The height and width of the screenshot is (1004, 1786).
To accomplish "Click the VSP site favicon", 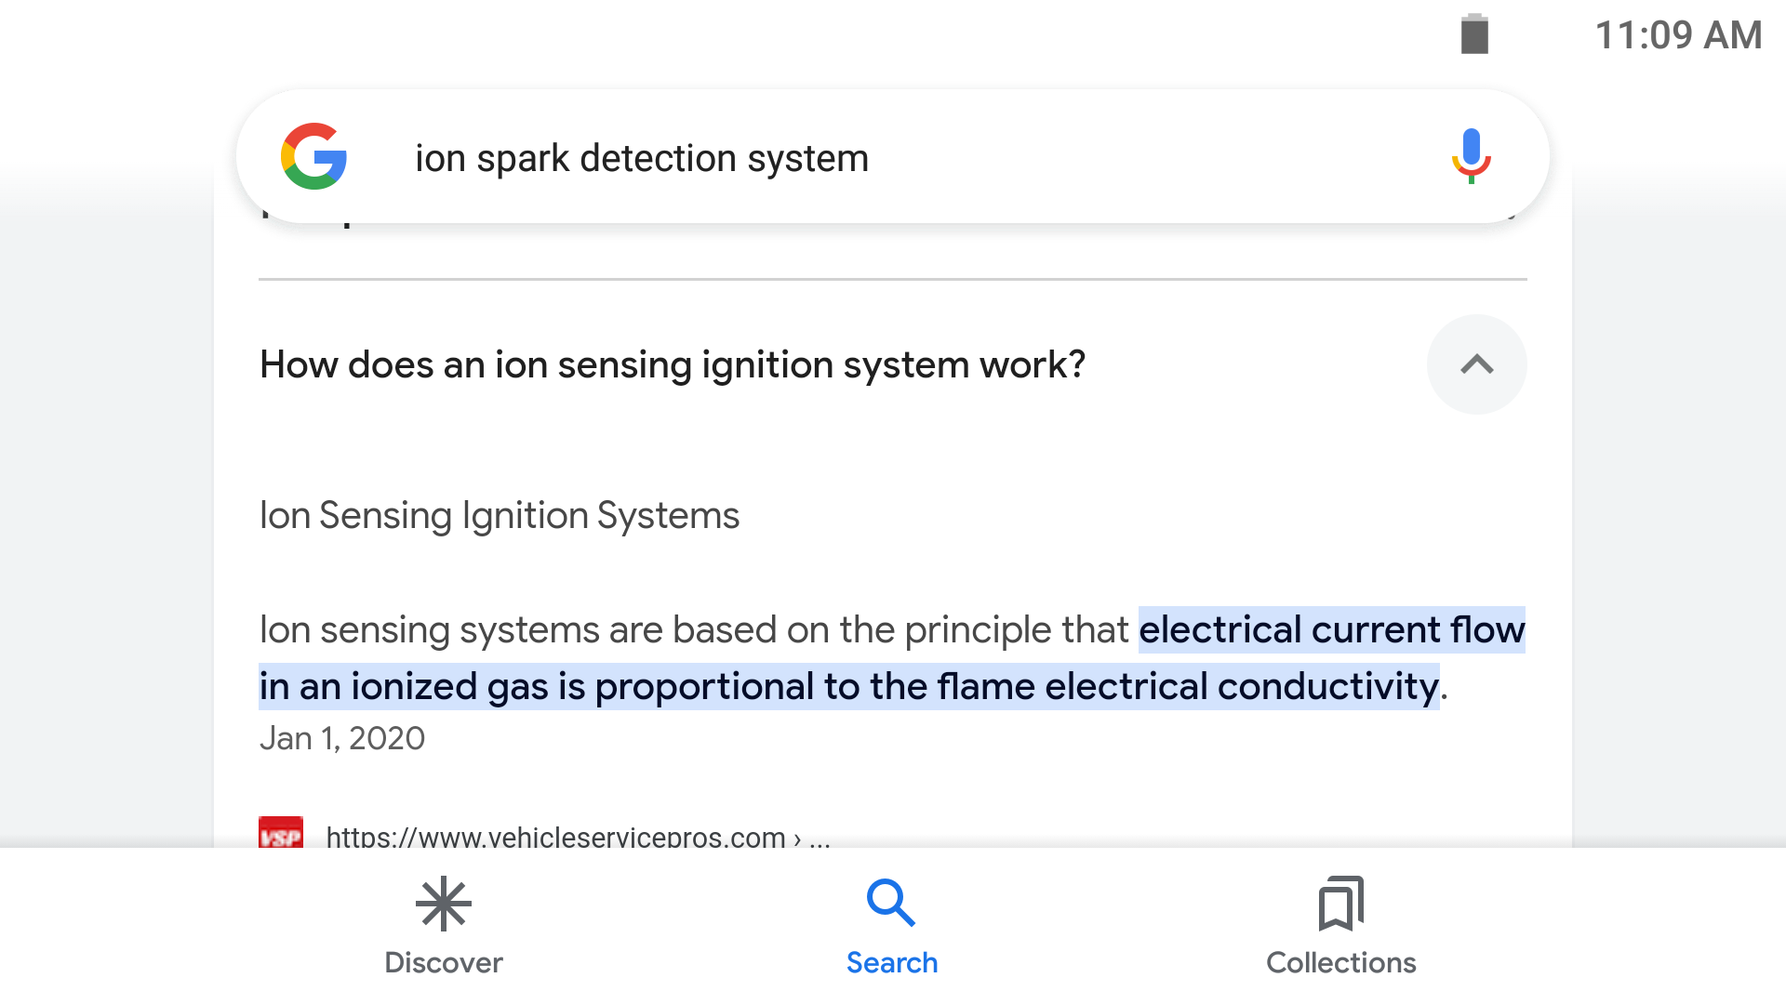I will [281, 834].
